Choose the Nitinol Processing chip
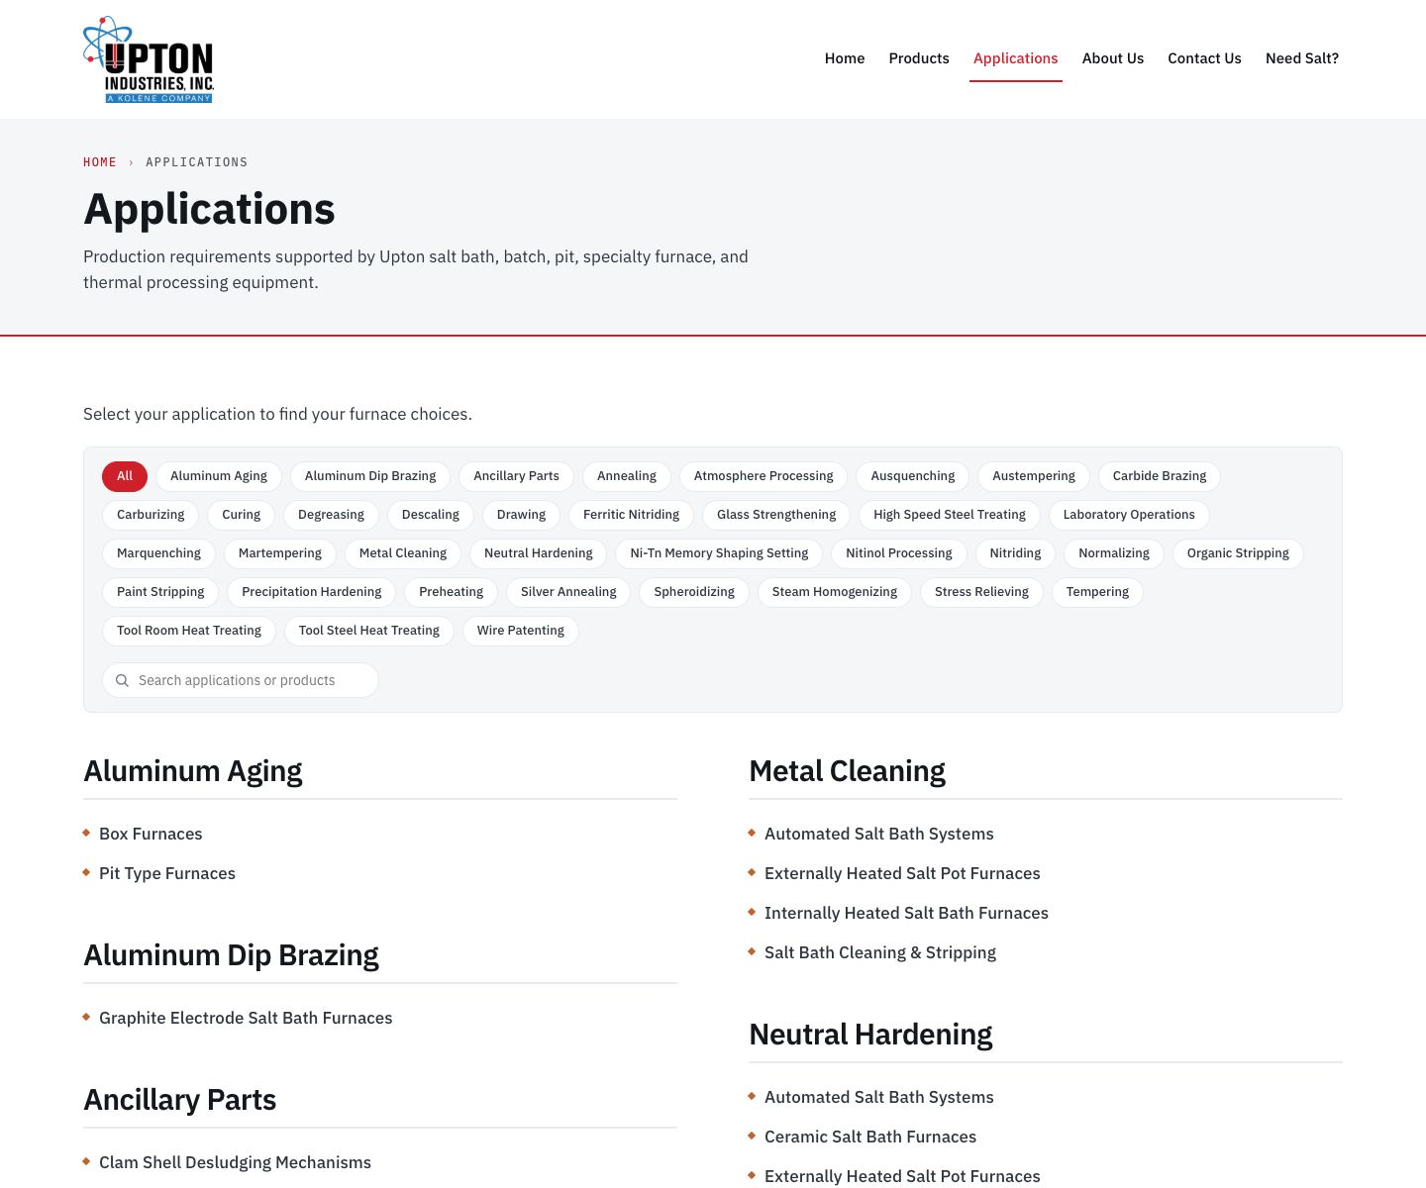This screenshot has width=1426, height=1188. click(899, 553)
